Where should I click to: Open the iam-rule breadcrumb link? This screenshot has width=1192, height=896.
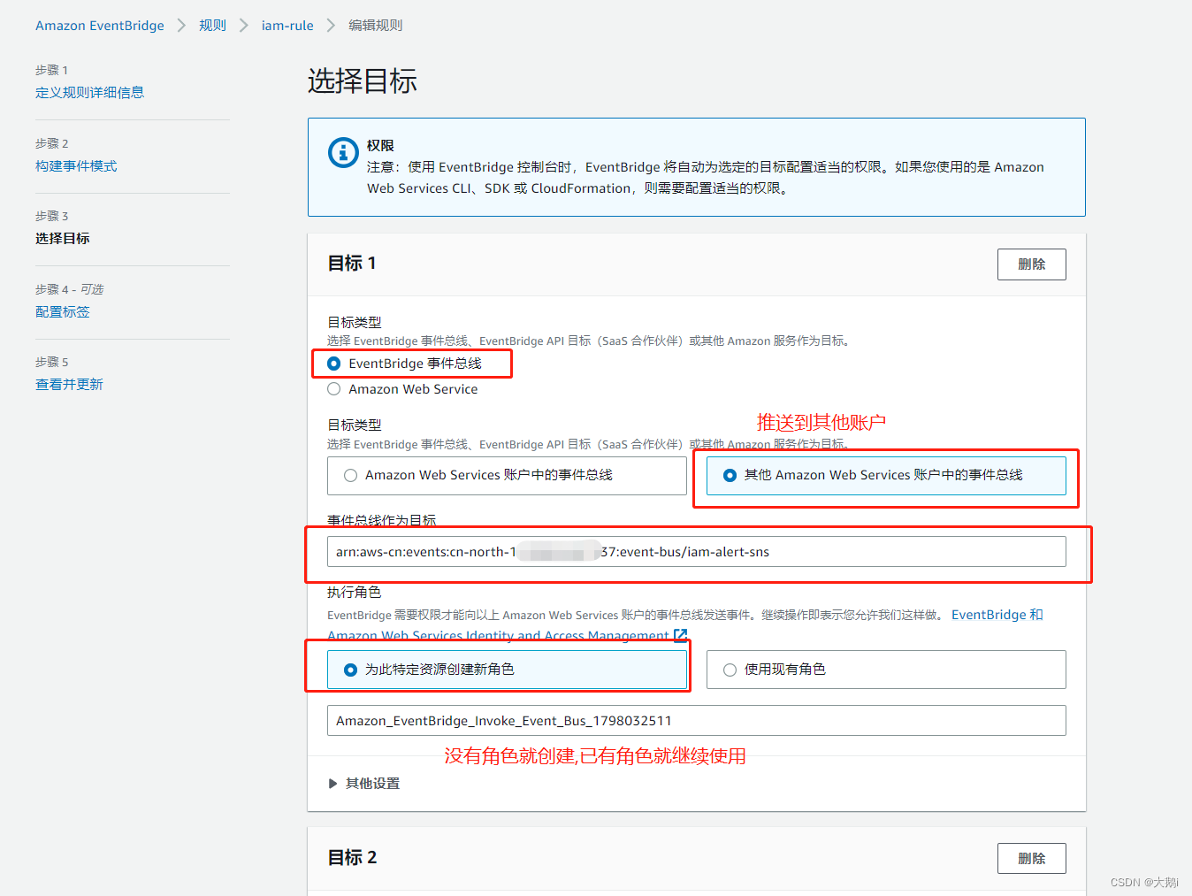click(x=287, y=26)
